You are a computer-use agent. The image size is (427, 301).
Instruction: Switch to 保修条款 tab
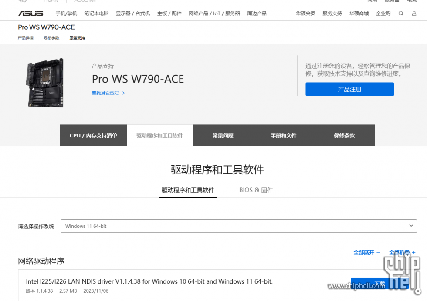click(344, 135)
